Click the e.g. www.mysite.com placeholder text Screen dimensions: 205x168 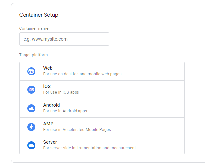pos(45,39)
